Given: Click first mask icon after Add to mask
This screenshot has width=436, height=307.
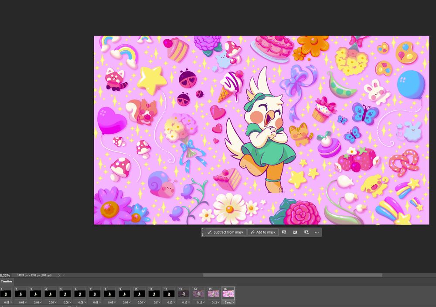Looking at the screenshot, I should coord(284,232).
